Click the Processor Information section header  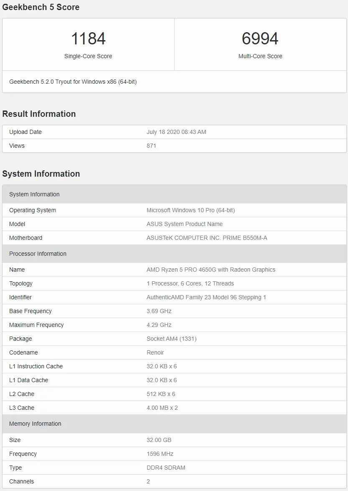(x=174, y=254)
